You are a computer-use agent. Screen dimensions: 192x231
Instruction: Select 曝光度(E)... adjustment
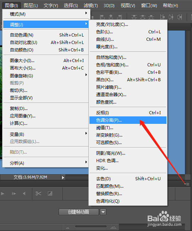(x=128, y=47)
